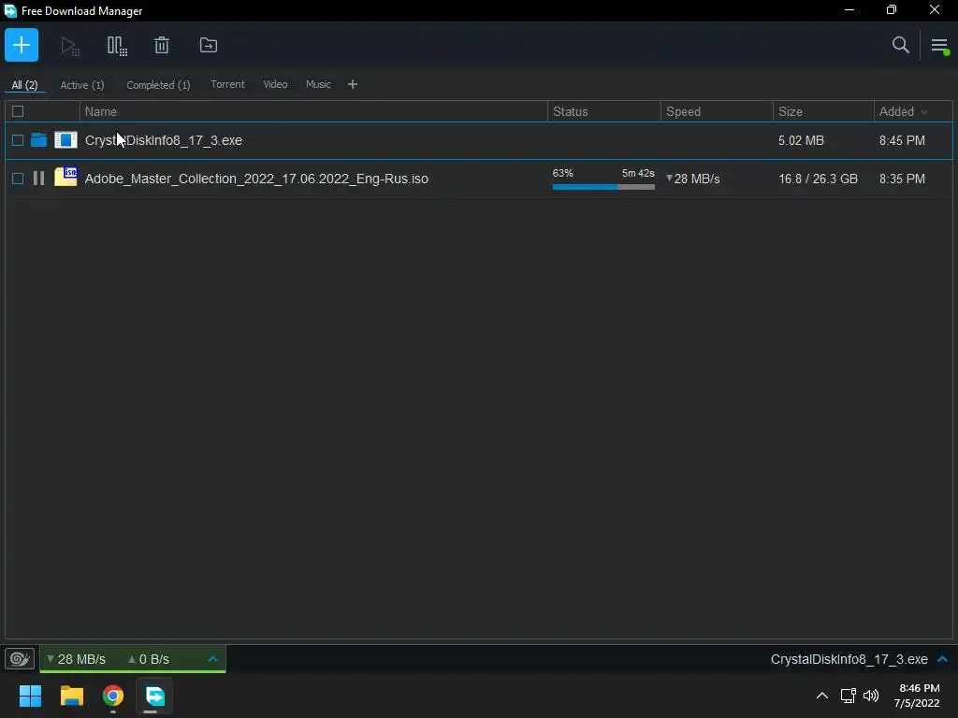The height and width of the screenshot is (718, 958).
Task: Switch to the All (2) tab
Action: [x=24, y=85]
